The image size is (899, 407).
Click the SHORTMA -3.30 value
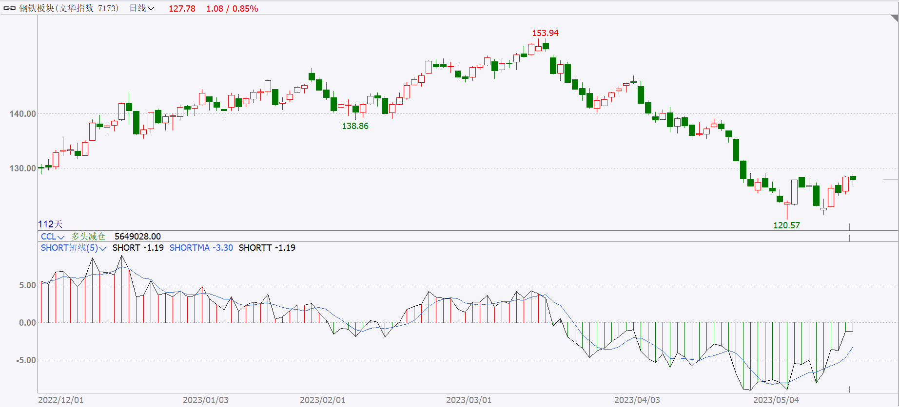[201, 248]
